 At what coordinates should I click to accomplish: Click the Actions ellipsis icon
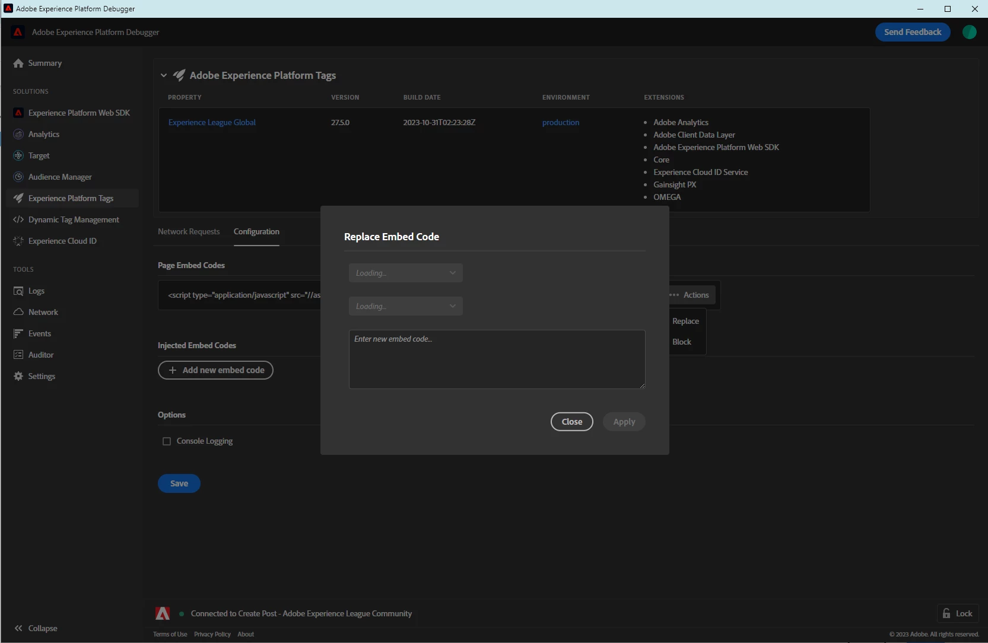point(674,295)
